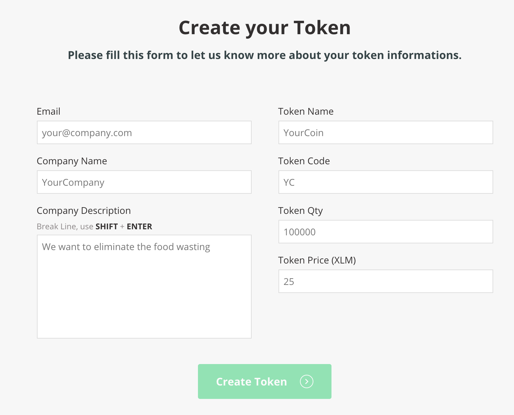Click the Token Code label
The width and height of the screenshot is (514, 415).
pos(304,161)
